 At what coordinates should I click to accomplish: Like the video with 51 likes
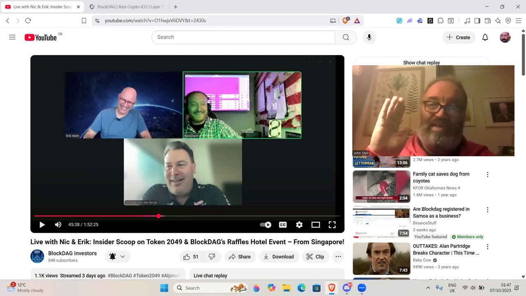[x=191, y=257]
